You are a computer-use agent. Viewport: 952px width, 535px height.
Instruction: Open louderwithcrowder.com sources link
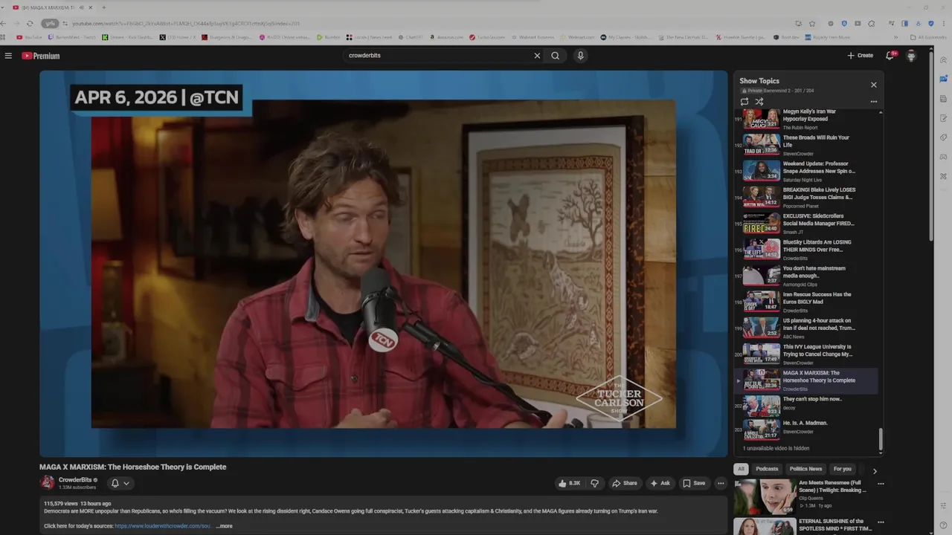click(163, 526)
